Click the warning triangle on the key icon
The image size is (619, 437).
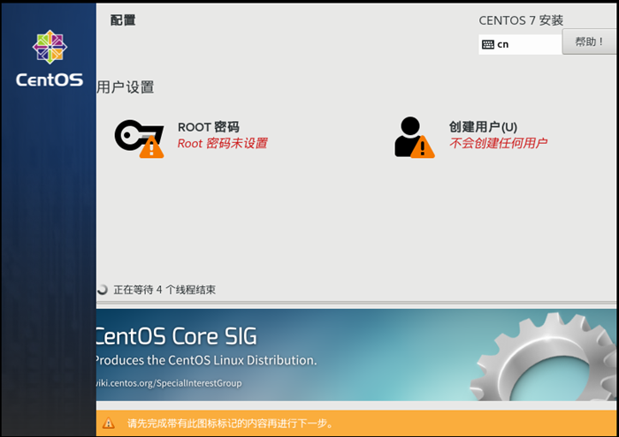pos(152,147)
